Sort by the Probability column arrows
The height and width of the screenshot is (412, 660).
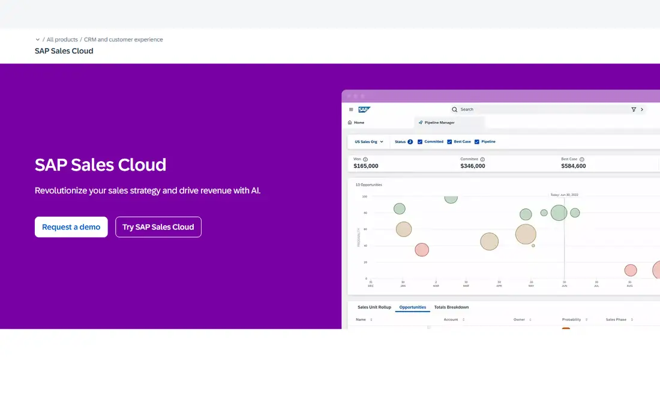(586, 320)
